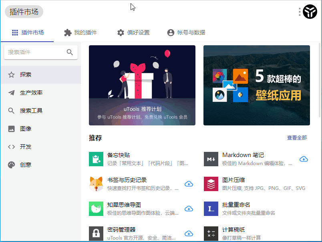Go to the 帐号与数据 tab
Viewport: 322px width, 242px height.
coord(185,32)
